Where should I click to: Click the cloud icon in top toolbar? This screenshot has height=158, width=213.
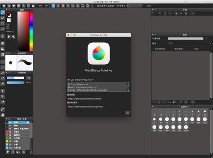pos(4,6)
